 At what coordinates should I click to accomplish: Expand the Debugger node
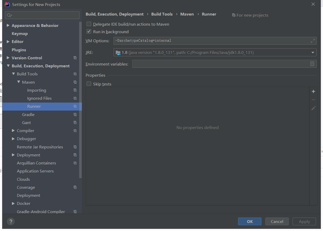[x=13, y=139]
